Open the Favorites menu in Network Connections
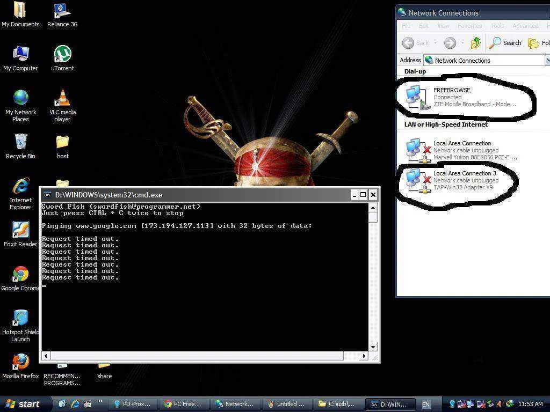This screenshot has height=412, width=550. coord(469,26)
